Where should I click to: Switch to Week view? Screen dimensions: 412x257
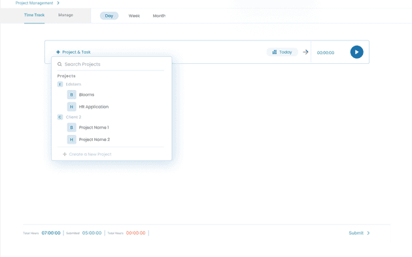[x=134, y=16]
